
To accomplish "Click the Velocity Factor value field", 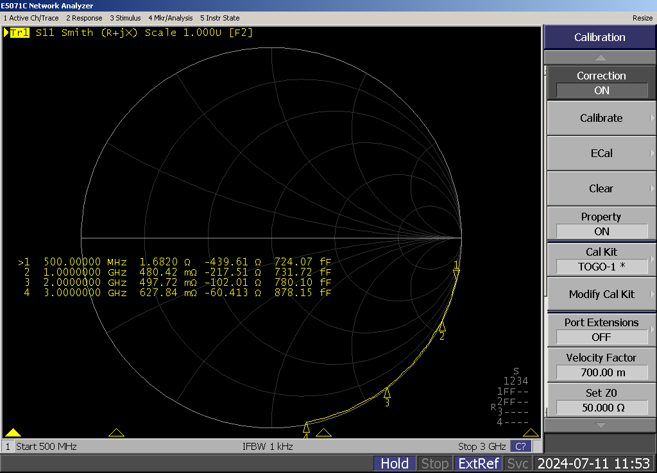I will pos(601,372).
